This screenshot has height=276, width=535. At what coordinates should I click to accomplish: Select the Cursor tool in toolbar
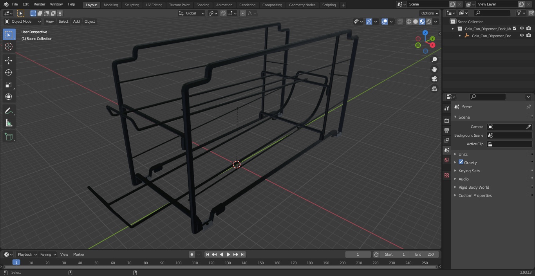click(x=9, y=47)
